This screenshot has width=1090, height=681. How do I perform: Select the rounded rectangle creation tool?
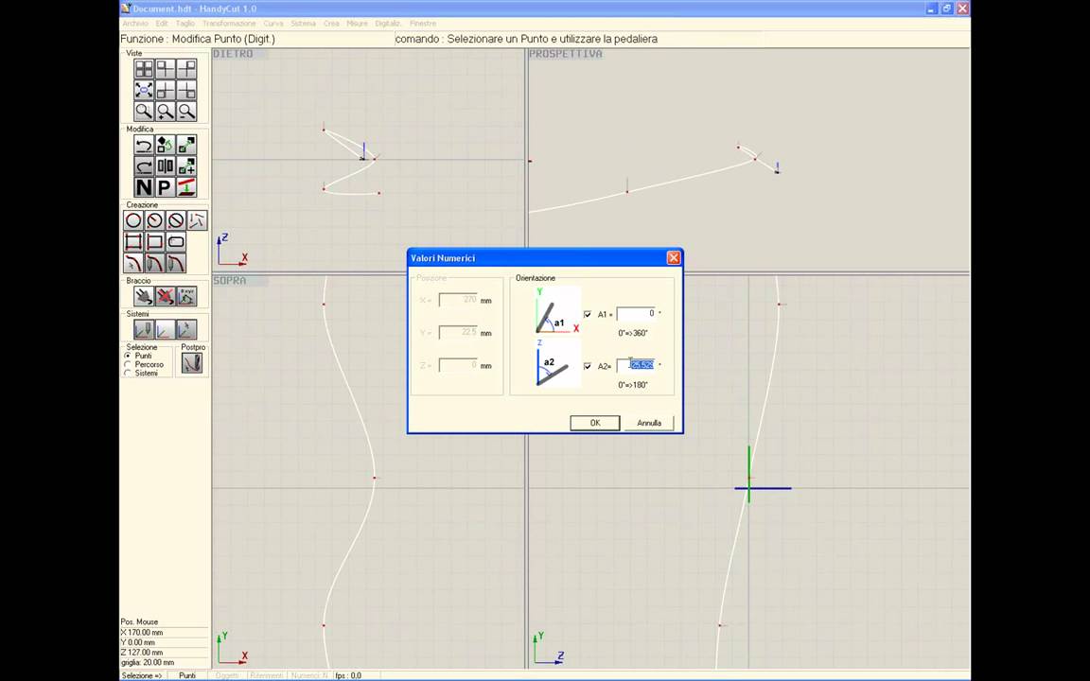coord(176,242)
